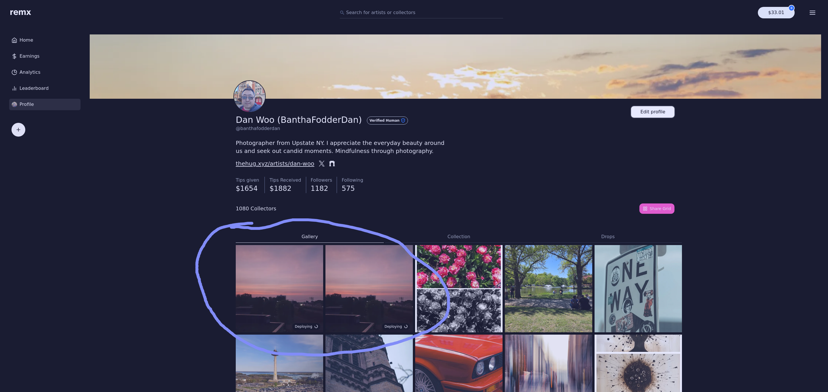The image size is (828, 392).
Task: Open Earnings in the sidebar
Action: [x=29, y=56]
